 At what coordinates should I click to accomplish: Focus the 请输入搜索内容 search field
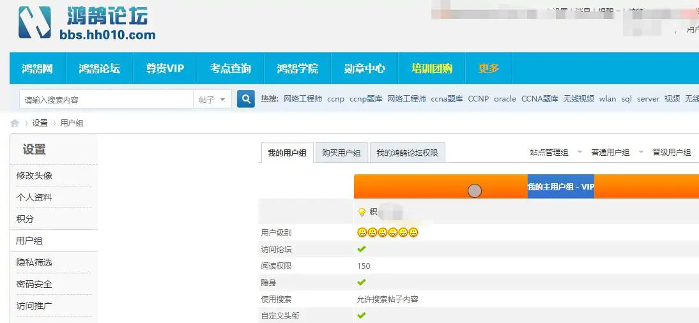tap(106, 100)
